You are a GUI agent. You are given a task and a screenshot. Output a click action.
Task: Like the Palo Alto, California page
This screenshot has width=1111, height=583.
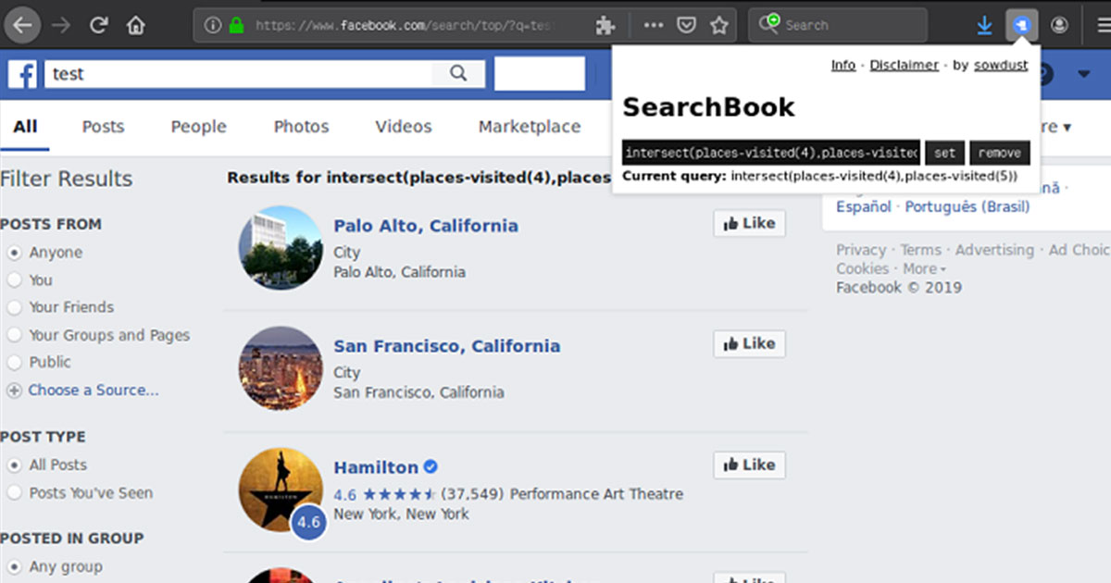[x=749, y=223]
